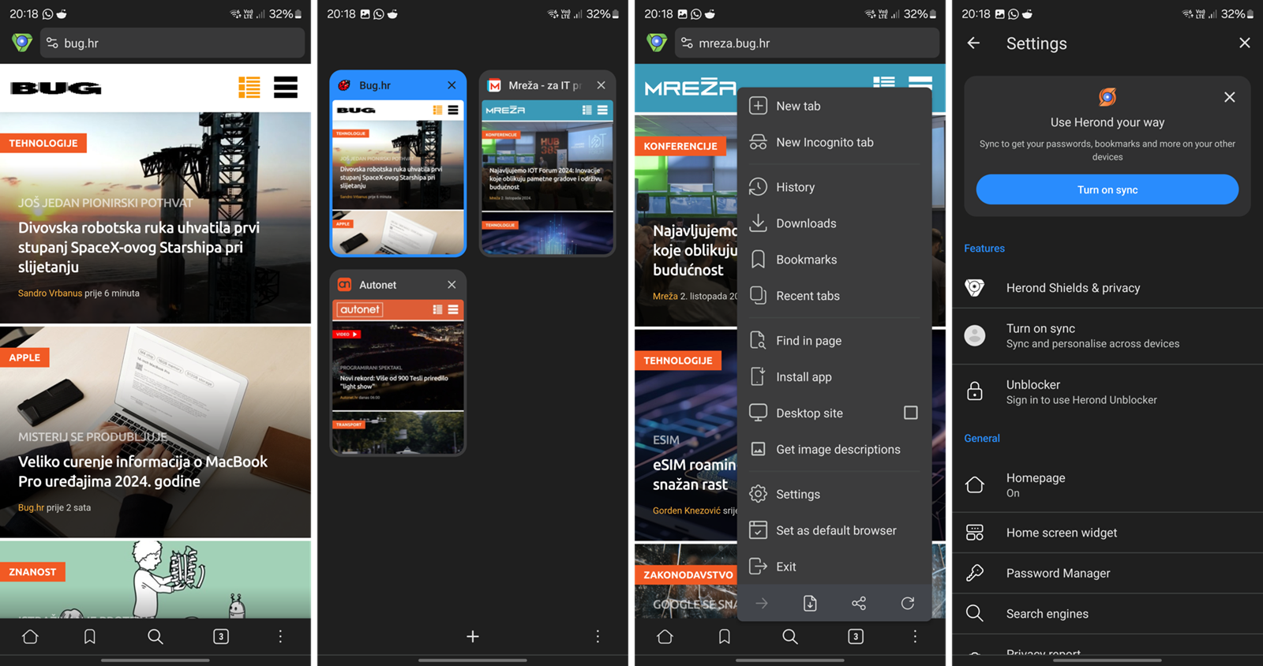Select Find in page menu entry
The image size is (1263, 666).
tap(834, 341)
